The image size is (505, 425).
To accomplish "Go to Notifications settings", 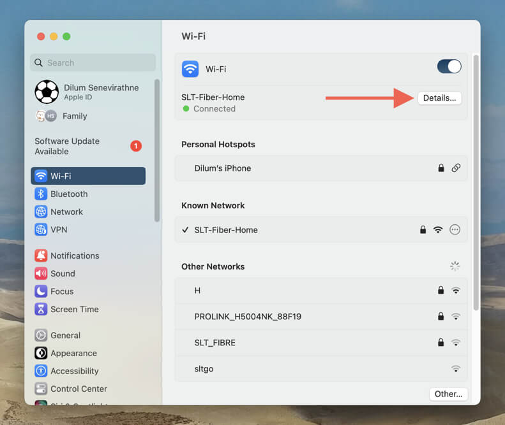I will click(88, 256).
